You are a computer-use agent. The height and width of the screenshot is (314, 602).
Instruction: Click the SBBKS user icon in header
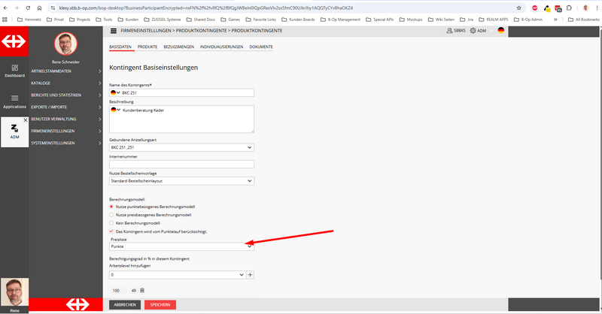pyautogui.click(x=450, y=31)
